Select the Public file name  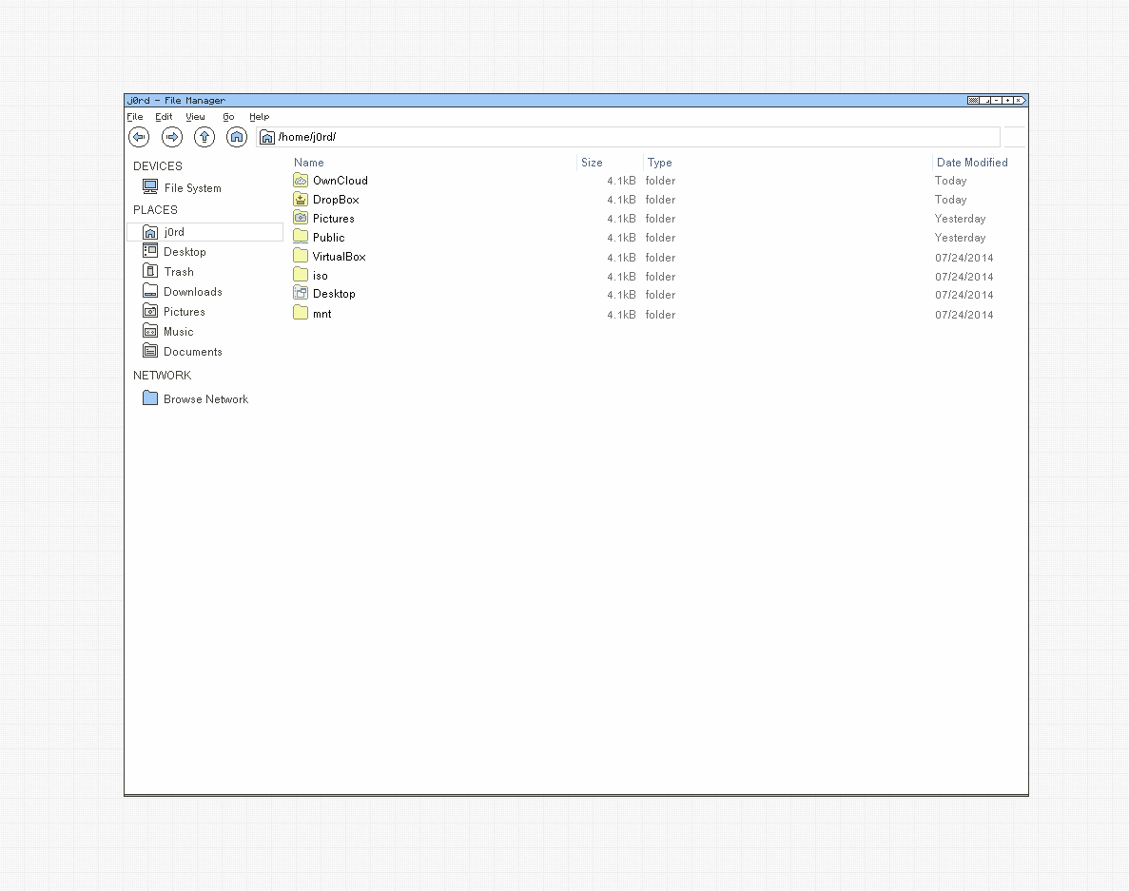coord(328,238)
